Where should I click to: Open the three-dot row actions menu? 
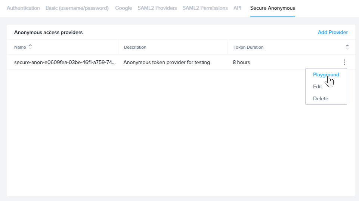pos(344,62)
